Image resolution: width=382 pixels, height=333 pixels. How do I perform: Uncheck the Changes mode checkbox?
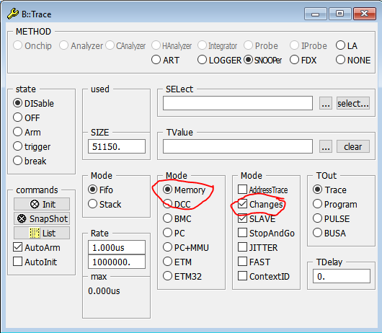242,204
